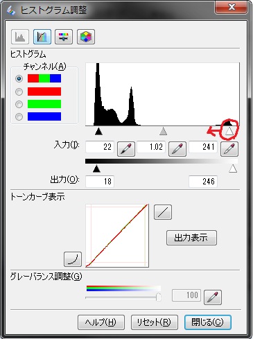Select the green channel radio button
Viewport: 253px width, 339px height.
(19, 104)
